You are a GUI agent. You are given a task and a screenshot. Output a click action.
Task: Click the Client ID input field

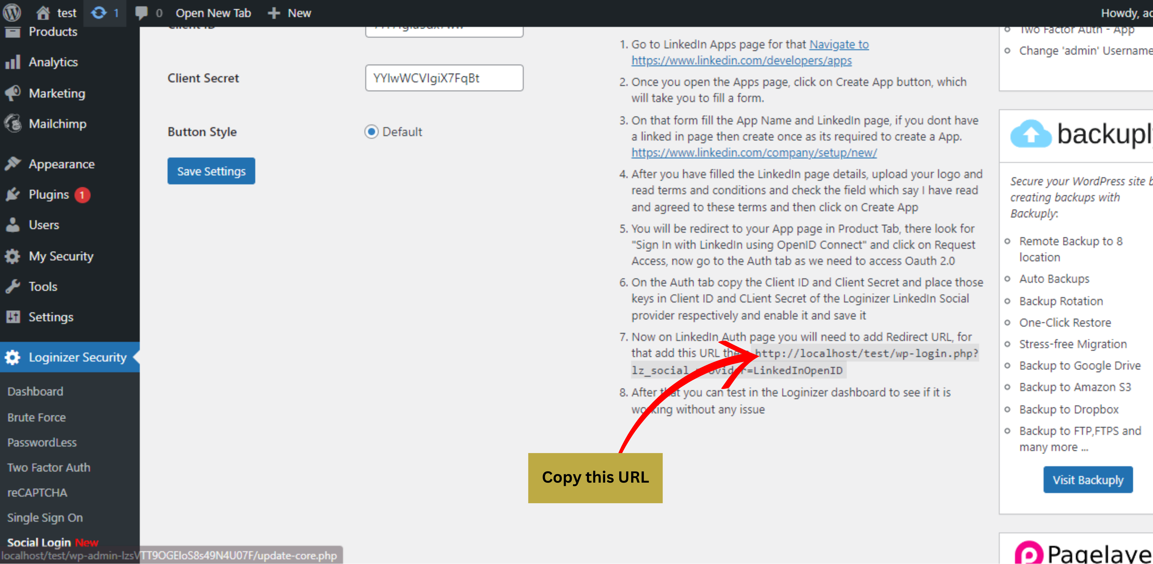[x=444, y=31]
